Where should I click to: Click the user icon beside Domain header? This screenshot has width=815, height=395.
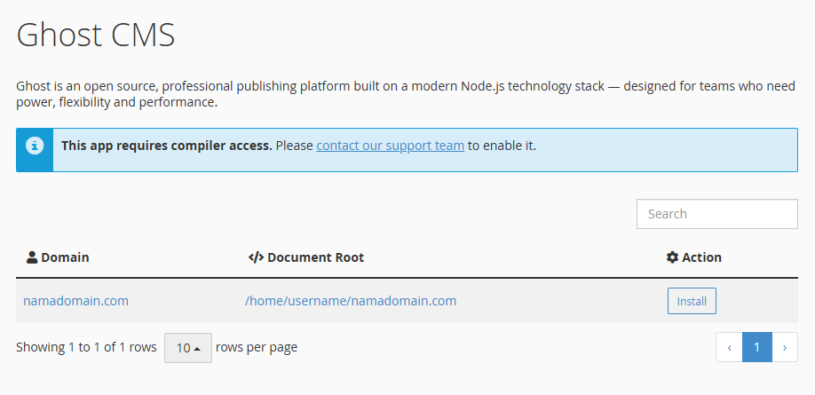tap(32, 257)
